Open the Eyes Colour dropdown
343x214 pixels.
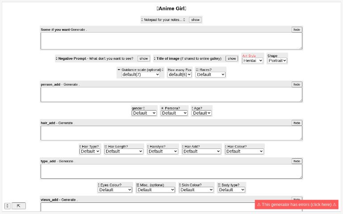115,189
